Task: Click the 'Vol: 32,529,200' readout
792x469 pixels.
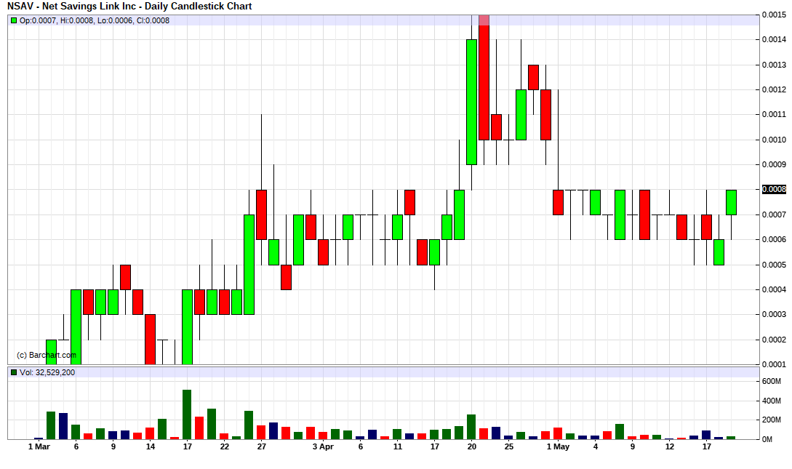Action: [47, 372]
